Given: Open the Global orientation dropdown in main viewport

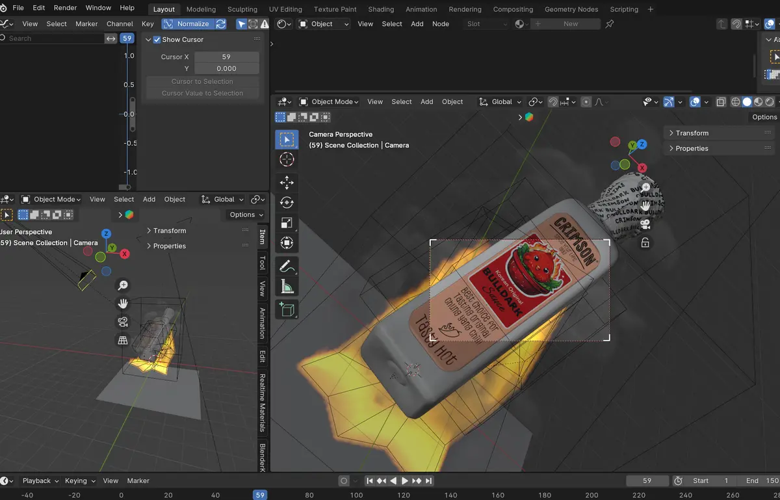Looking at the screenshot, I should (500, 102).
